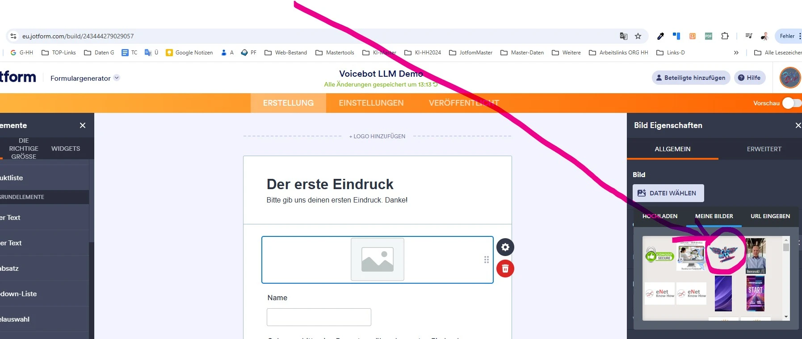Close the Bild Eigenschaften panel
The height and width of the screenshot is (339, 802).
798,125
